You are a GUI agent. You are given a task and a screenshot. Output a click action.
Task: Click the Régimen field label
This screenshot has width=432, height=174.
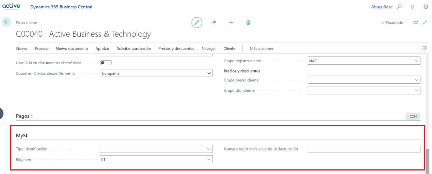(23, 160)
